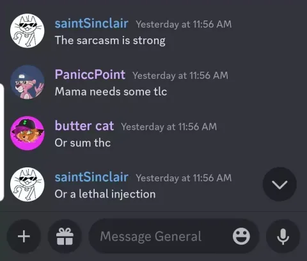Viewport: 307px width, 261px height.
Task: Select the message "Or sum thc"
Action: [x=83, y=143]
